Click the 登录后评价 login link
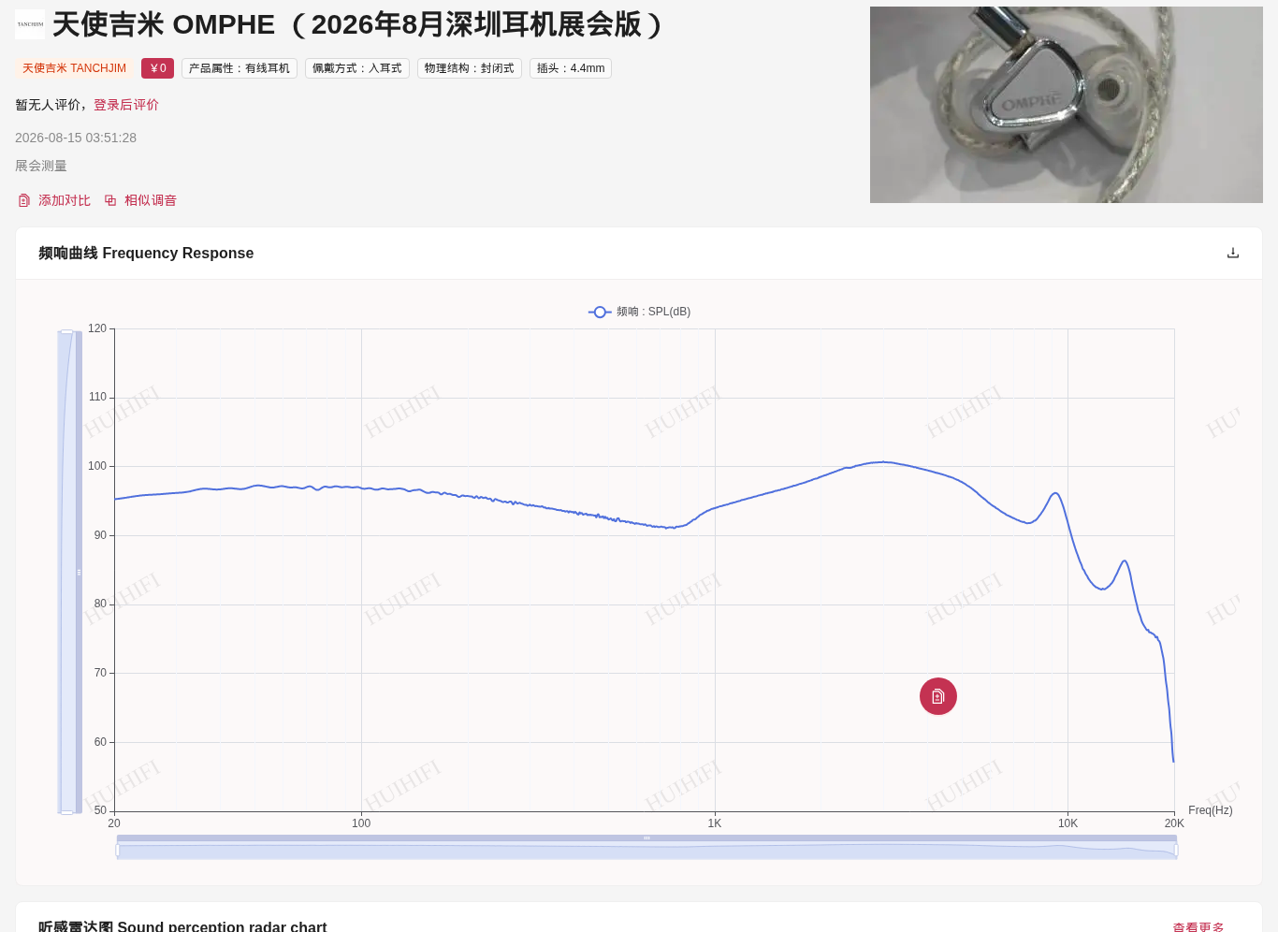The image size is (1278, 932). (x=126, y=105)
